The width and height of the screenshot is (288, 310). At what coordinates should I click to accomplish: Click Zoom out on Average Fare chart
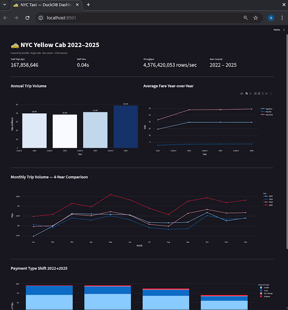coord(259,94)
